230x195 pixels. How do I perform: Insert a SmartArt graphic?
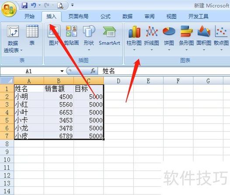coord(109,35)
